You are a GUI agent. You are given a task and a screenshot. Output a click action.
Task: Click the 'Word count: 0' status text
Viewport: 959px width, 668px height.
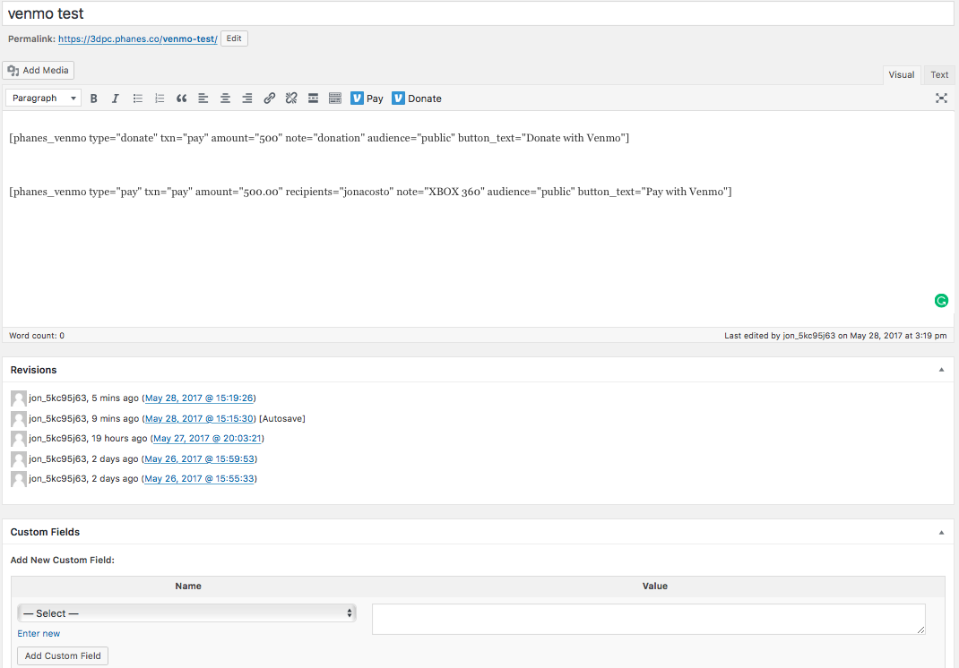37,336
